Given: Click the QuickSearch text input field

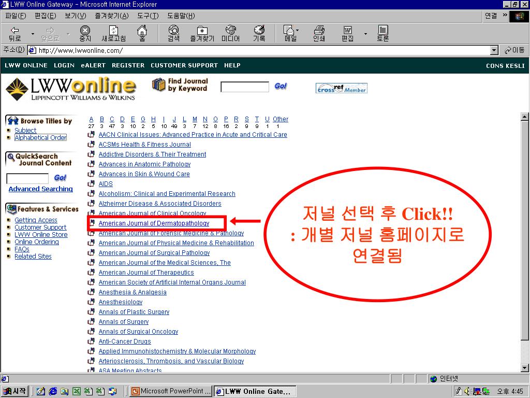Looking at the screenshot, I should tap(28, 178).
